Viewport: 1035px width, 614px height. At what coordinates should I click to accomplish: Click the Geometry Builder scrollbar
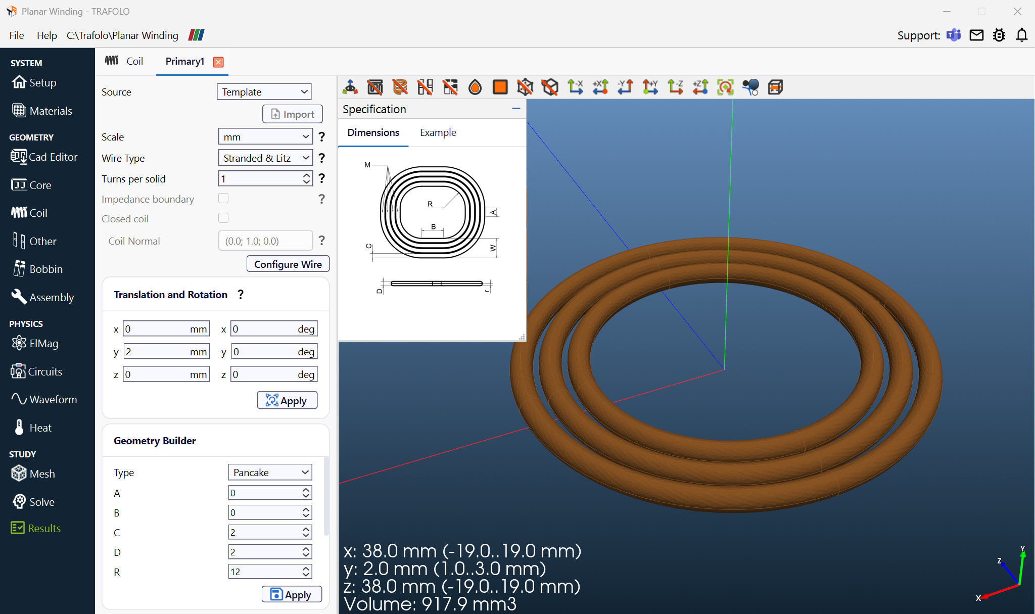coord(326,495)
